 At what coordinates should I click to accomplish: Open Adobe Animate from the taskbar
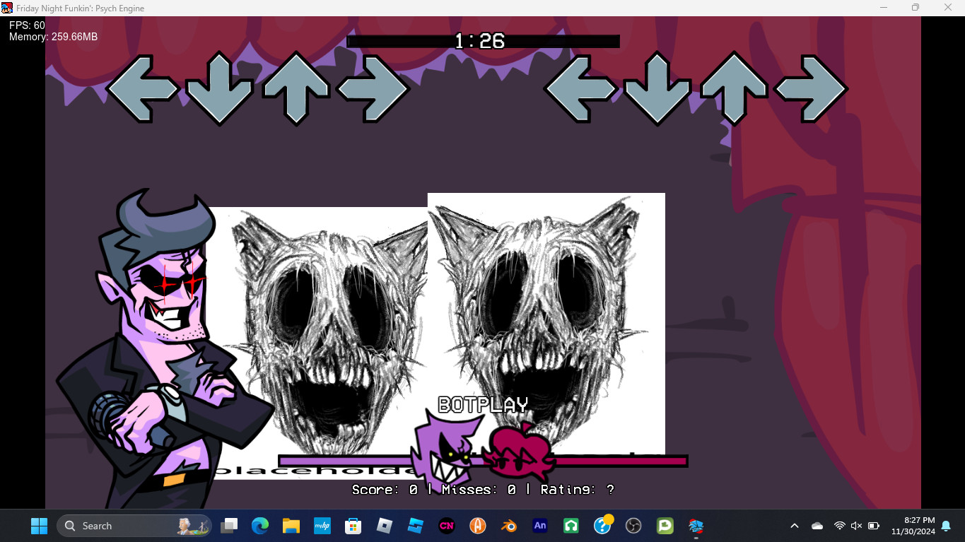(540, 526)
